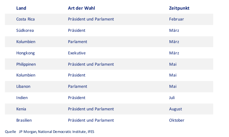Select the Brasilien row label
The width and height of the screenshot is (229, 137).
click(x=24, y=120)
